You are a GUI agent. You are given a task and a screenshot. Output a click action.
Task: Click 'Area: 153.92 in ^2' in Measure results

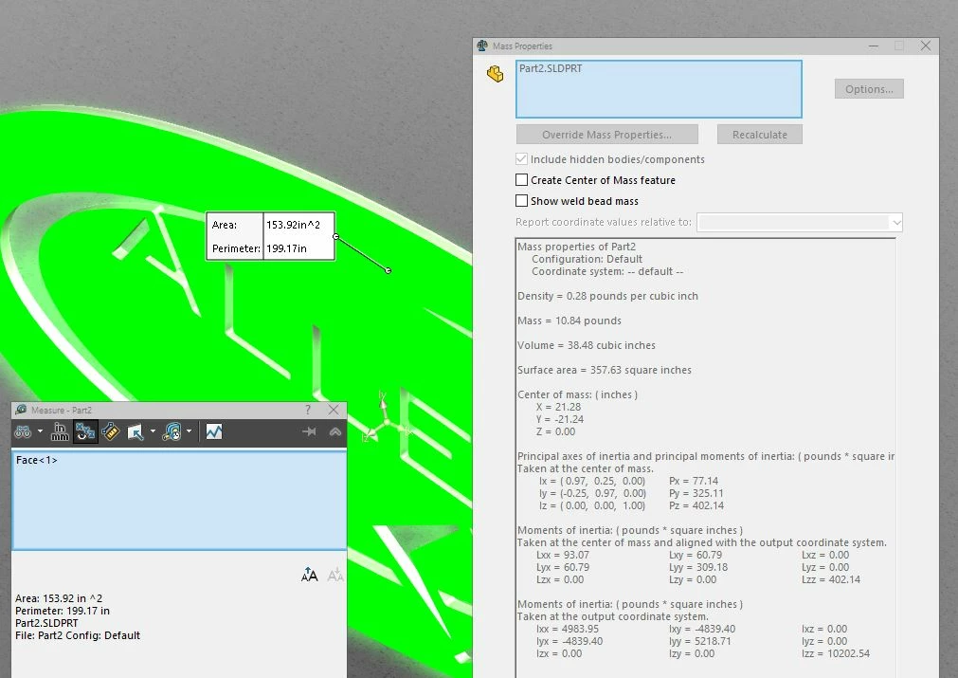click(x=59, y=598)
